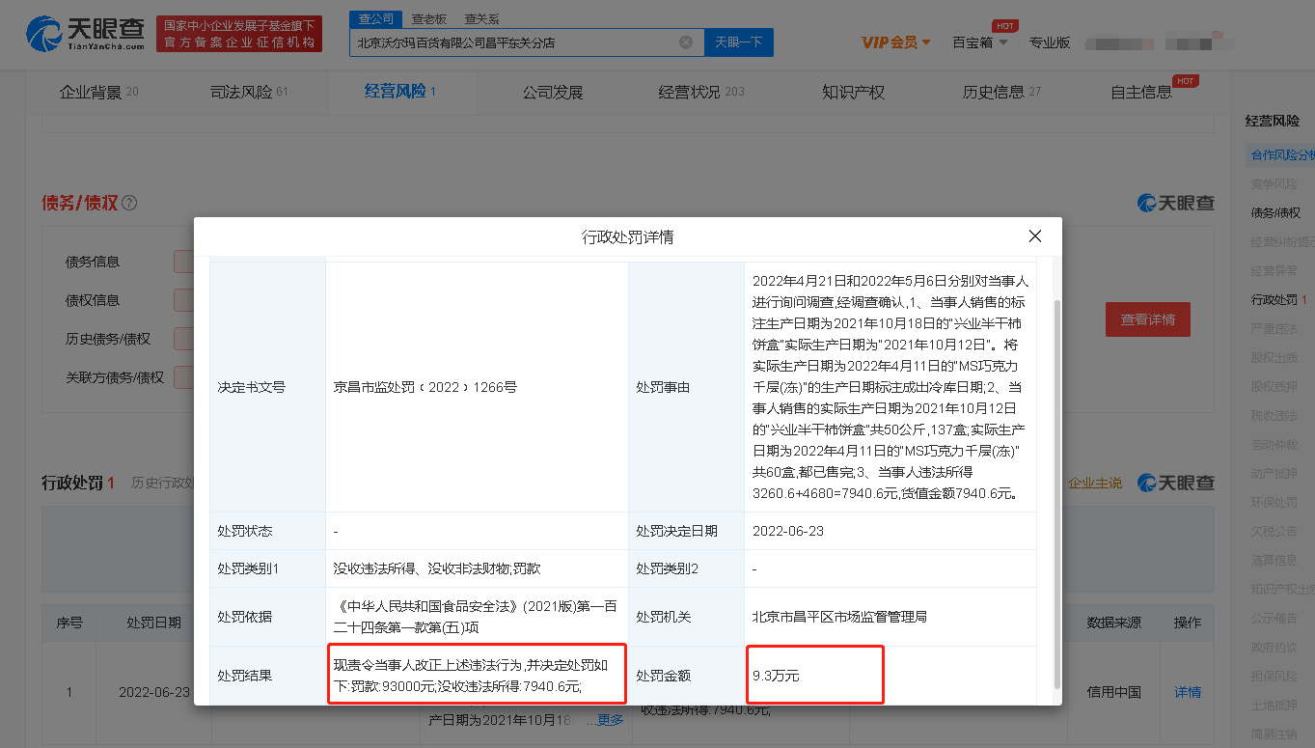Image resolution: width=1315 pixels, height=748 pixels.
Task: Click the red 查看详情 button
Action: point(1147,319)
